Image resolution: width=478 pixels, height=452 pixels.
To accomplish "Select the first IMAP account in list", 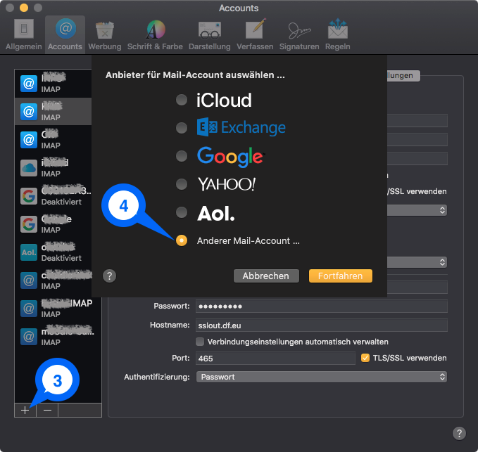I will pyautogui.click(x=53, y=84).
